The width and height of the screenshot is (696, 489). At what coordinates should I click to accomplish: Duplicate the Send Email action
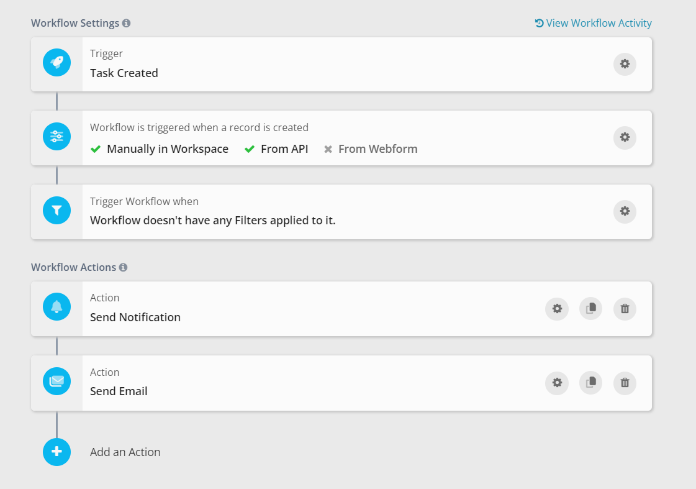(590, 383)
